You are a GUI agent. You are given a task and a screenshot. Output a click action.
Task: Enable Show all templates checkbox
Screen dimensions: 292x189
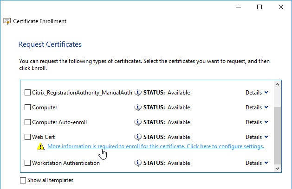[x=23, y=180]
